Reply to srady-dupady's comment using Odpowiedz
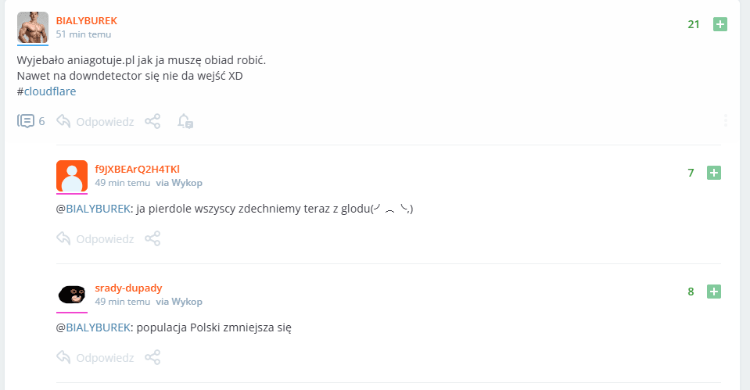This screenshot has width=750, height=390. [x=95, y=357]
